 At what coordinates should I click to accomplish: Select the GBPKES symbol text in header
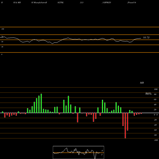point(107,3)
